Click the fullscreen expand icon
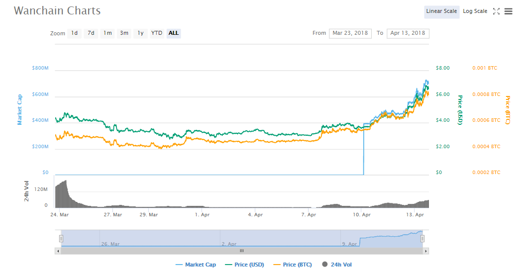The width and height of the screenshot is (526, 272). click(x=496, y=11)
